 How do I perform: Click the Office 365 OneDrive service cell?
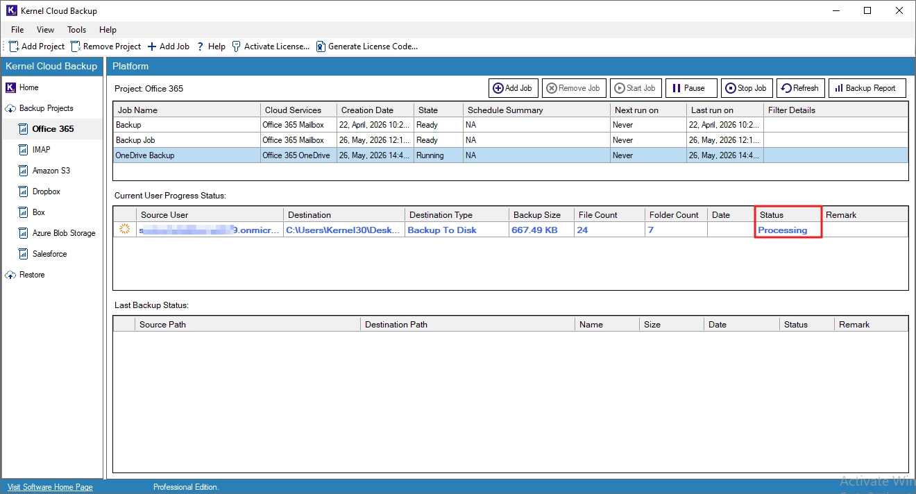pyautogui.click(x=298, y=155)
